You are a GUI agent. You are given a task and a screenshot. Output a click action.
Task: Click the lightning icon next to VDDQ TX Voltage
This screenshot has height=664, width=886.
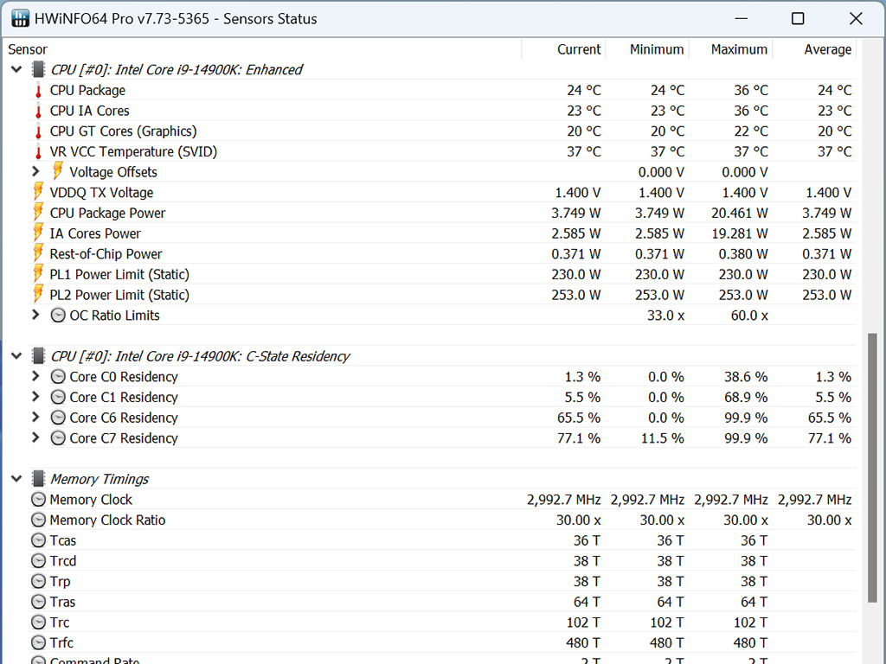38,193
